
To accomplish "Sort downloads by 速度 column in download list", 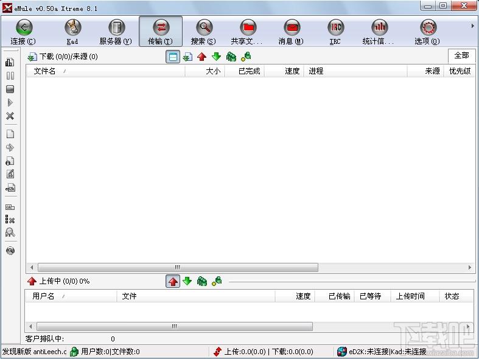I will (284, 71).
